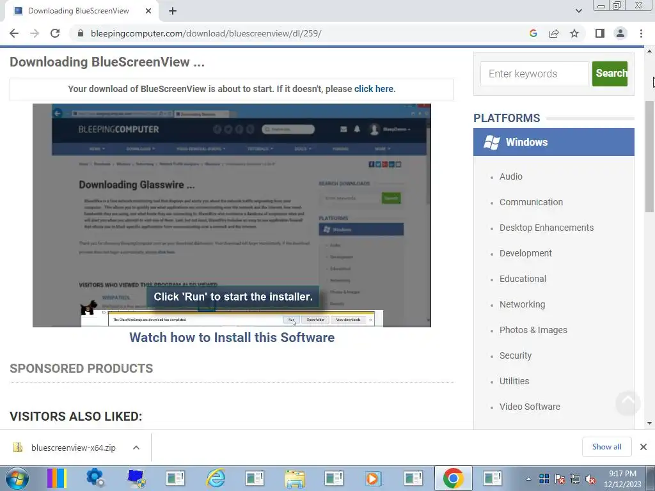Open the Chrome three-dot menu
Screen dimensions: 655x491
[x=641, y=33]
